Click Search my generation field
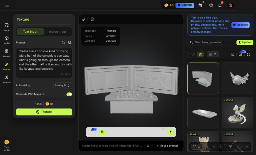This screenshot has height=155, width=256. [x=209, y=42]
